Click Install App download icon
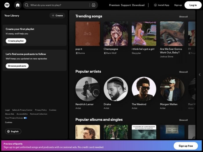The width and height of the screenshot is (203, 152). click(155, 5)
